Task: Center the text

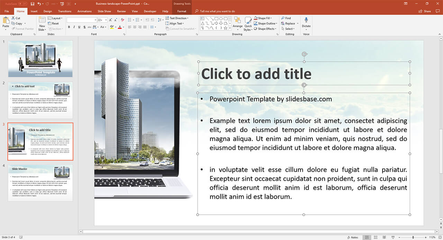Action: click(135, 27)
